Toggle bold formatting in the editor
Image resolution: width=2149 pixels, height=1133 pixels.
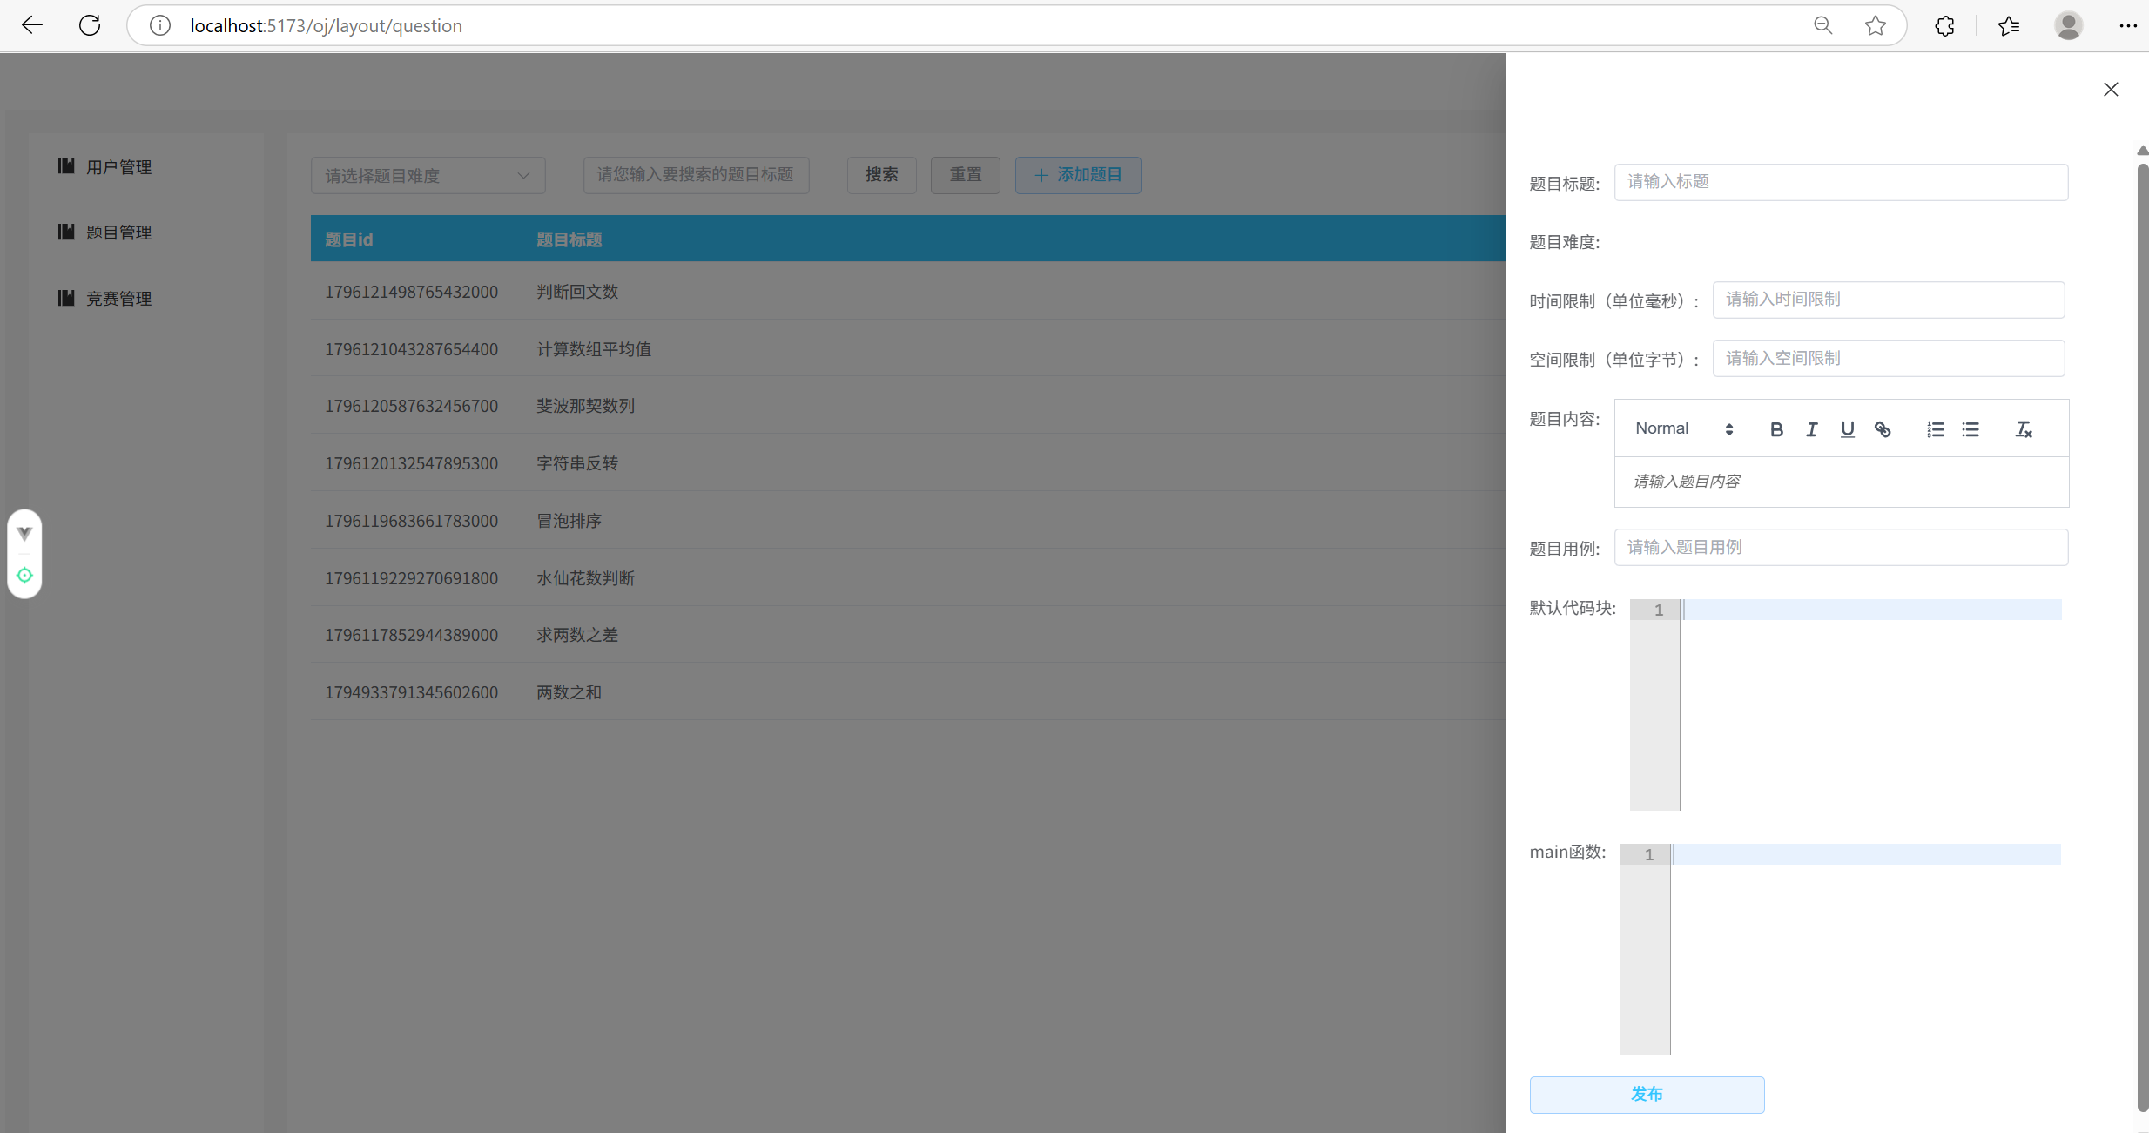pos(1776,429)
